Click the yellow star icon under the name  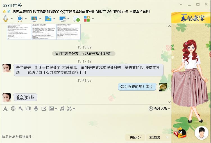point(4,11)
